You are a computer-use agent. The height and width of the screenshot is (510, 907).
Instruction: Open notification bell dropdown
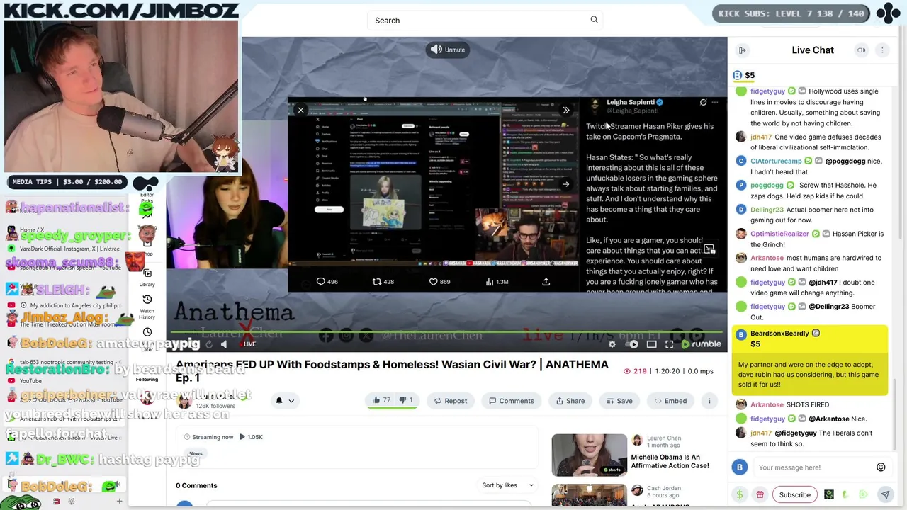(x=284, y=401)
